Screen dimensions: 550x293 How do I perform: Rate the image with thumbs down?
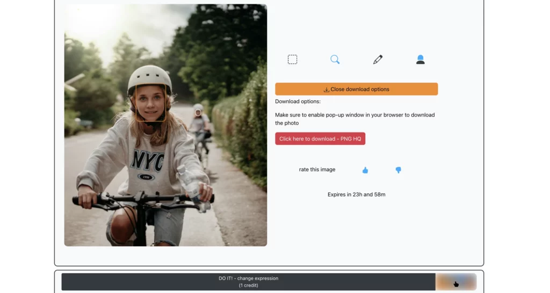398,170
